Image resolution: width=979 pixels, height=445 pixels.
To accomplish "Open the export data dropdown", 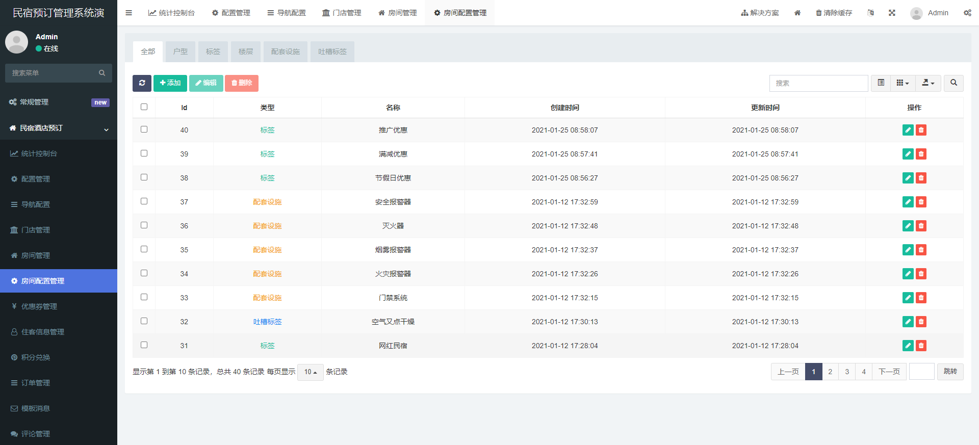I will [x=928, y=83].
